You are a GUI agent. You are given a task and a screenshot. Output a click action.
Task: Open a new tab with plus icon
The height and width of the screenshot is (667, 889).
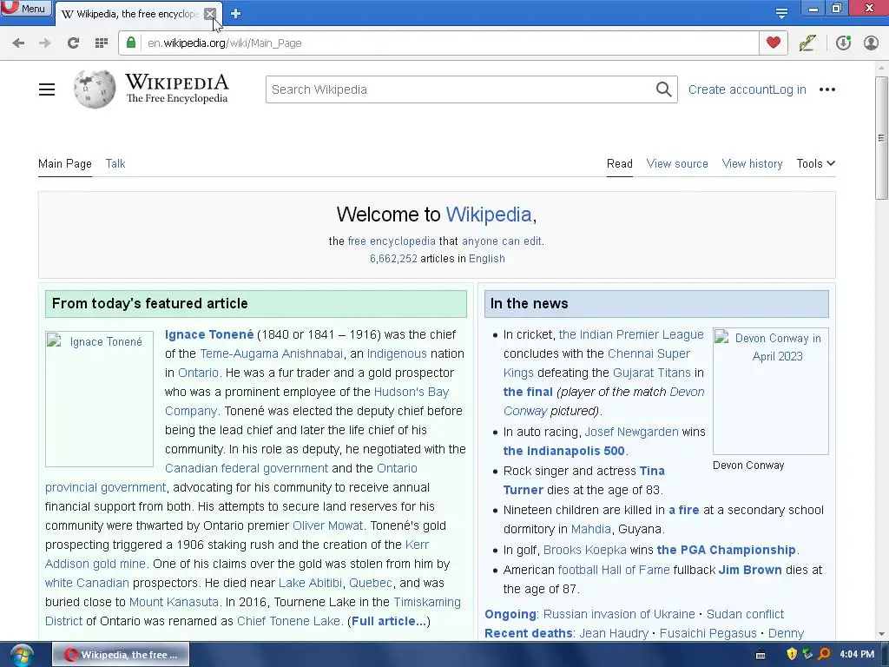(x=236, y=14)
